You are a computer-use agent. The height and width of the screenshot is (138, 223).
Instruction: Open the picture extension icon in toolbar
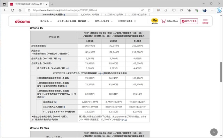(158, 10)
